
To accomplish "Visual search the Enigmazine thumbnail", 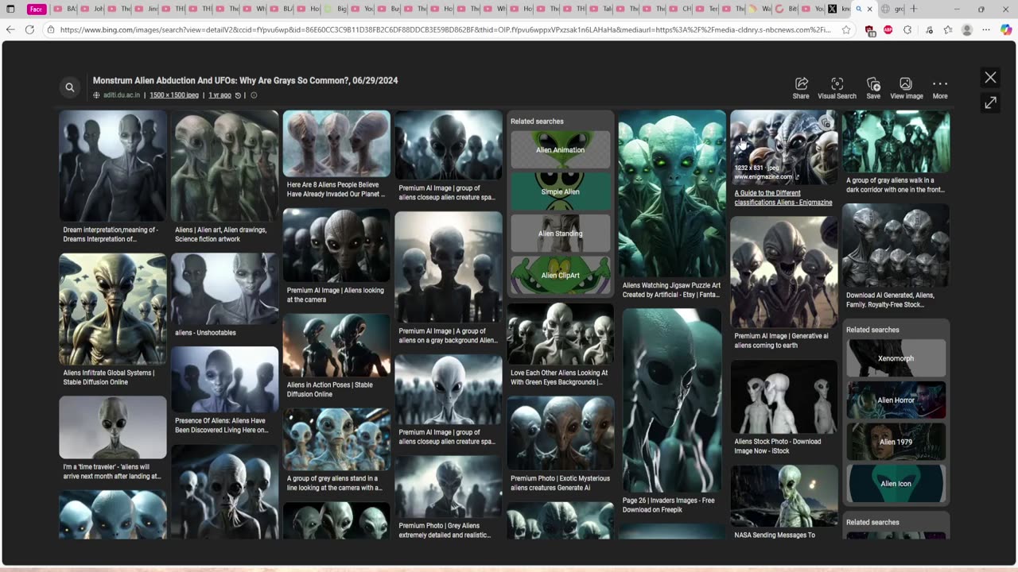I will click(x=826, y=122).
